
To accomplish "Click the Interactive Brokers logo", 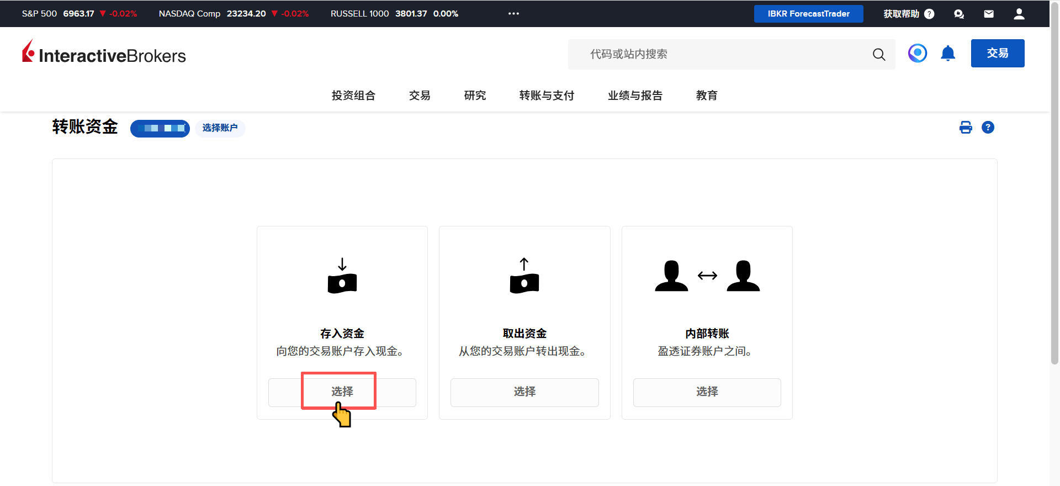I will click(x=104, y=53).
